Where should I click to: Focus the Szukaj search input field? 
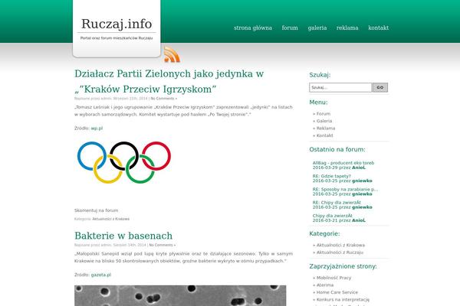pos(340,87)
